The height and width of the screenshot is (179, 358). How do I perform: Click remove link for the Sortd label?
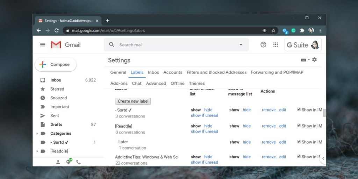pos(268,110)
